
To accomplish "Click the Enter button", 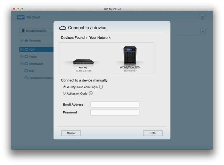I will pyautogui.click(x=153, y=133).
